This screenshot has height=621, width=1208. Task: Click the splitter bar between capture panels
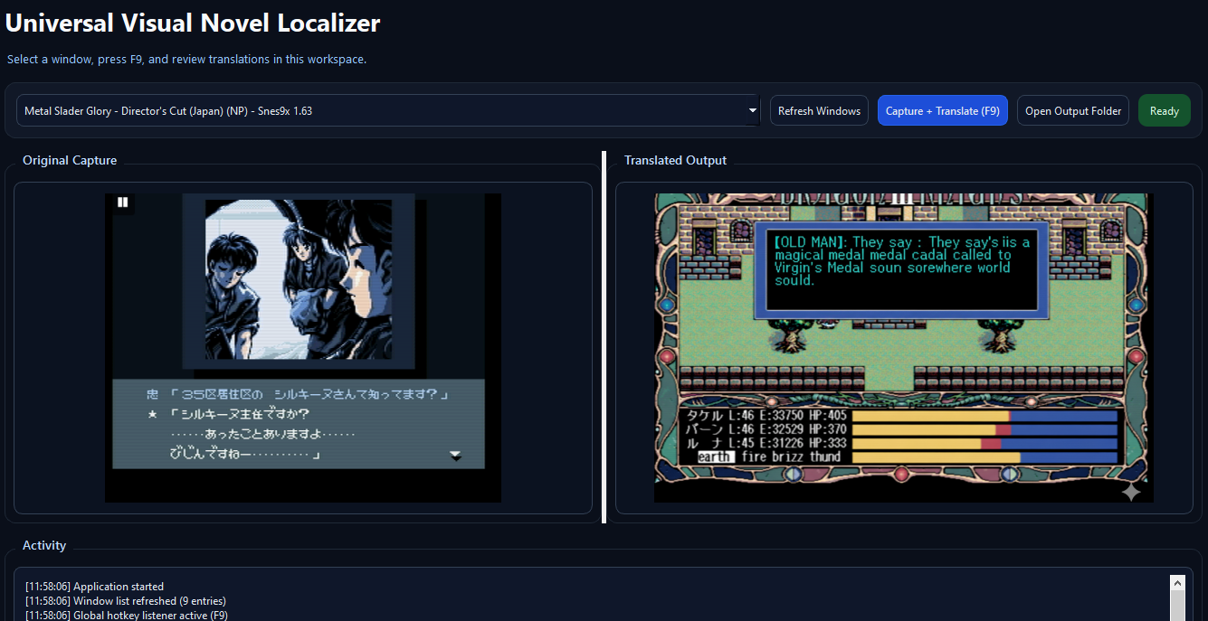pyautogui.click(x=604, y=337)
